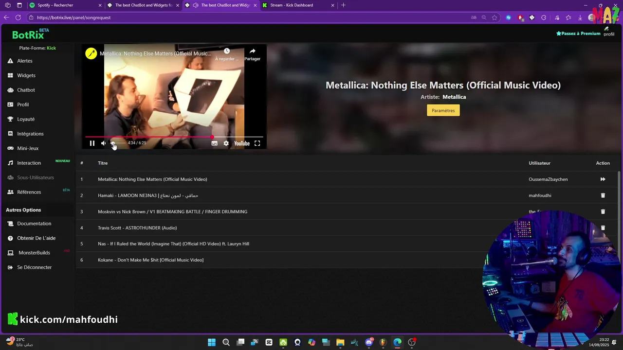623x350 pixels.
Task: Open the Windows Start menu
Action: pyautogui.click(x=212, y=342)
